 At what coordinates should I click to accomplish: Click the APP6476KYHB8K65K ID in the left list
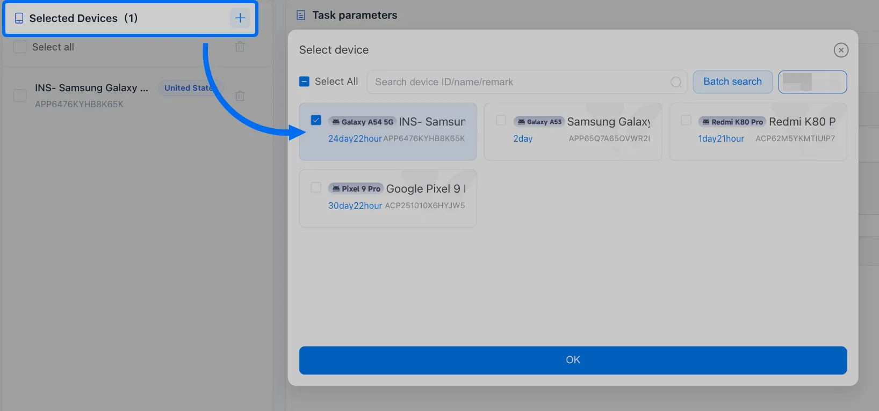click(79, 105)
